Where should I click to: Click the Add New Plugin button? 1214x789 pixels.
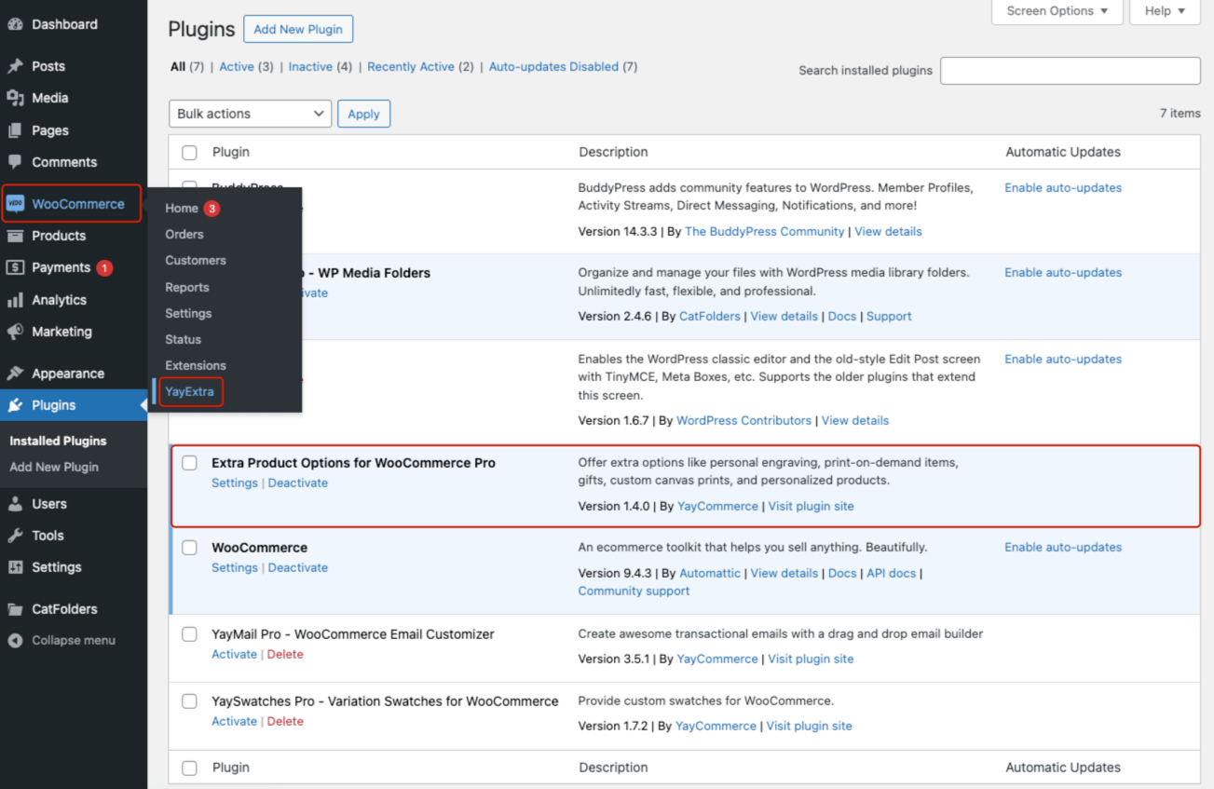pos(298,29)
